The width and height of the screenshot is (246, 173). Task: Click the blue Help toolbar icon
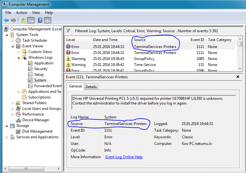[x=40, y=20]
